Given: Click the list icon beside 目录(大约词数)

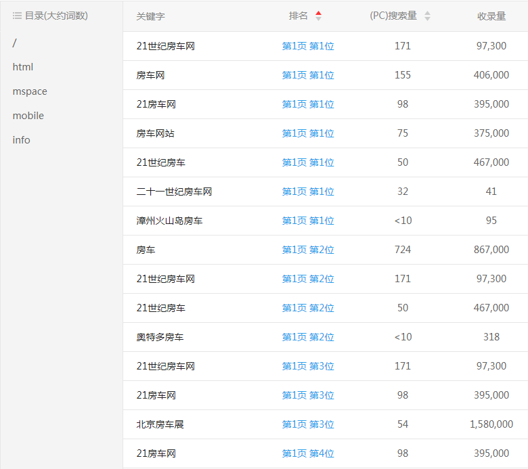Looking at the screenshot, I should pos(17,16).
